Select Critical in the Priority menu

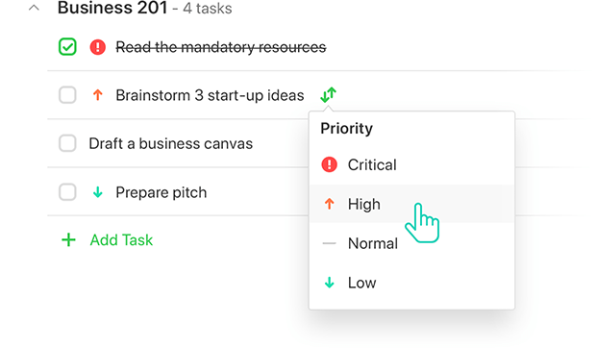[x=412, y=165]
